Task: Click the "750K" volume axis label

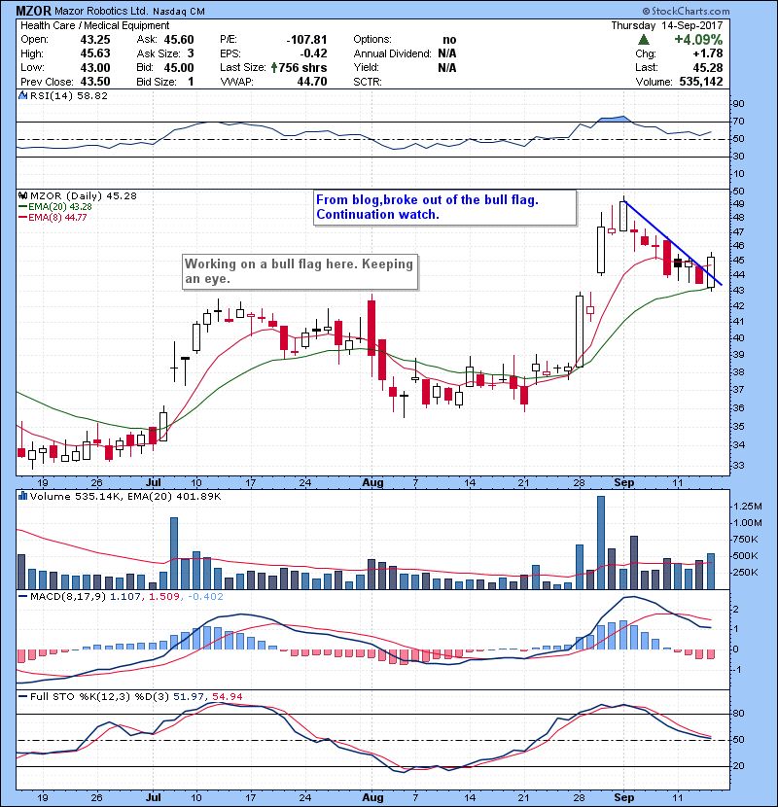Action: [746, 540]
